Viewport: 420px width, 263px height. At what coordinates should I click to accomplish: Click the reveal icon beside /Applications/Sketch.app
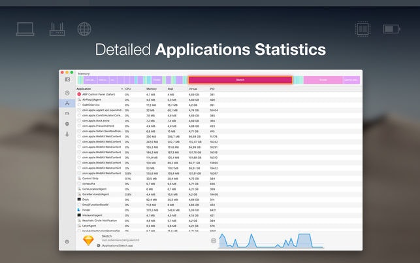[99, 245]
